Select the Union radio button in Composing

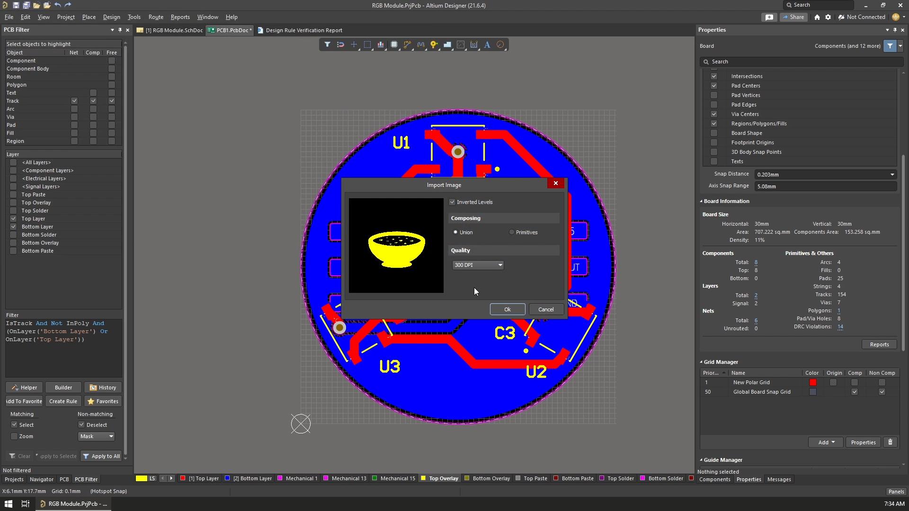tap(455, 231)
